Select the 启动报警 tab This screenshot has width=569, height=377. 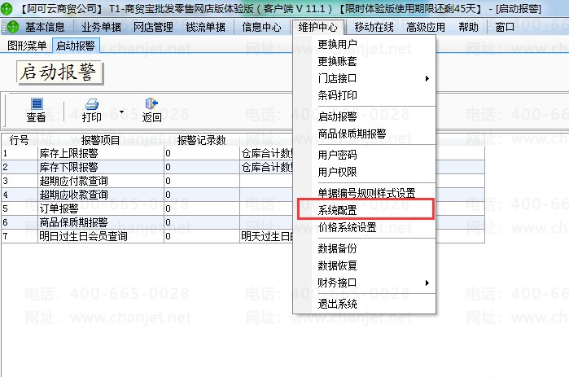click(x=76, y=46)
